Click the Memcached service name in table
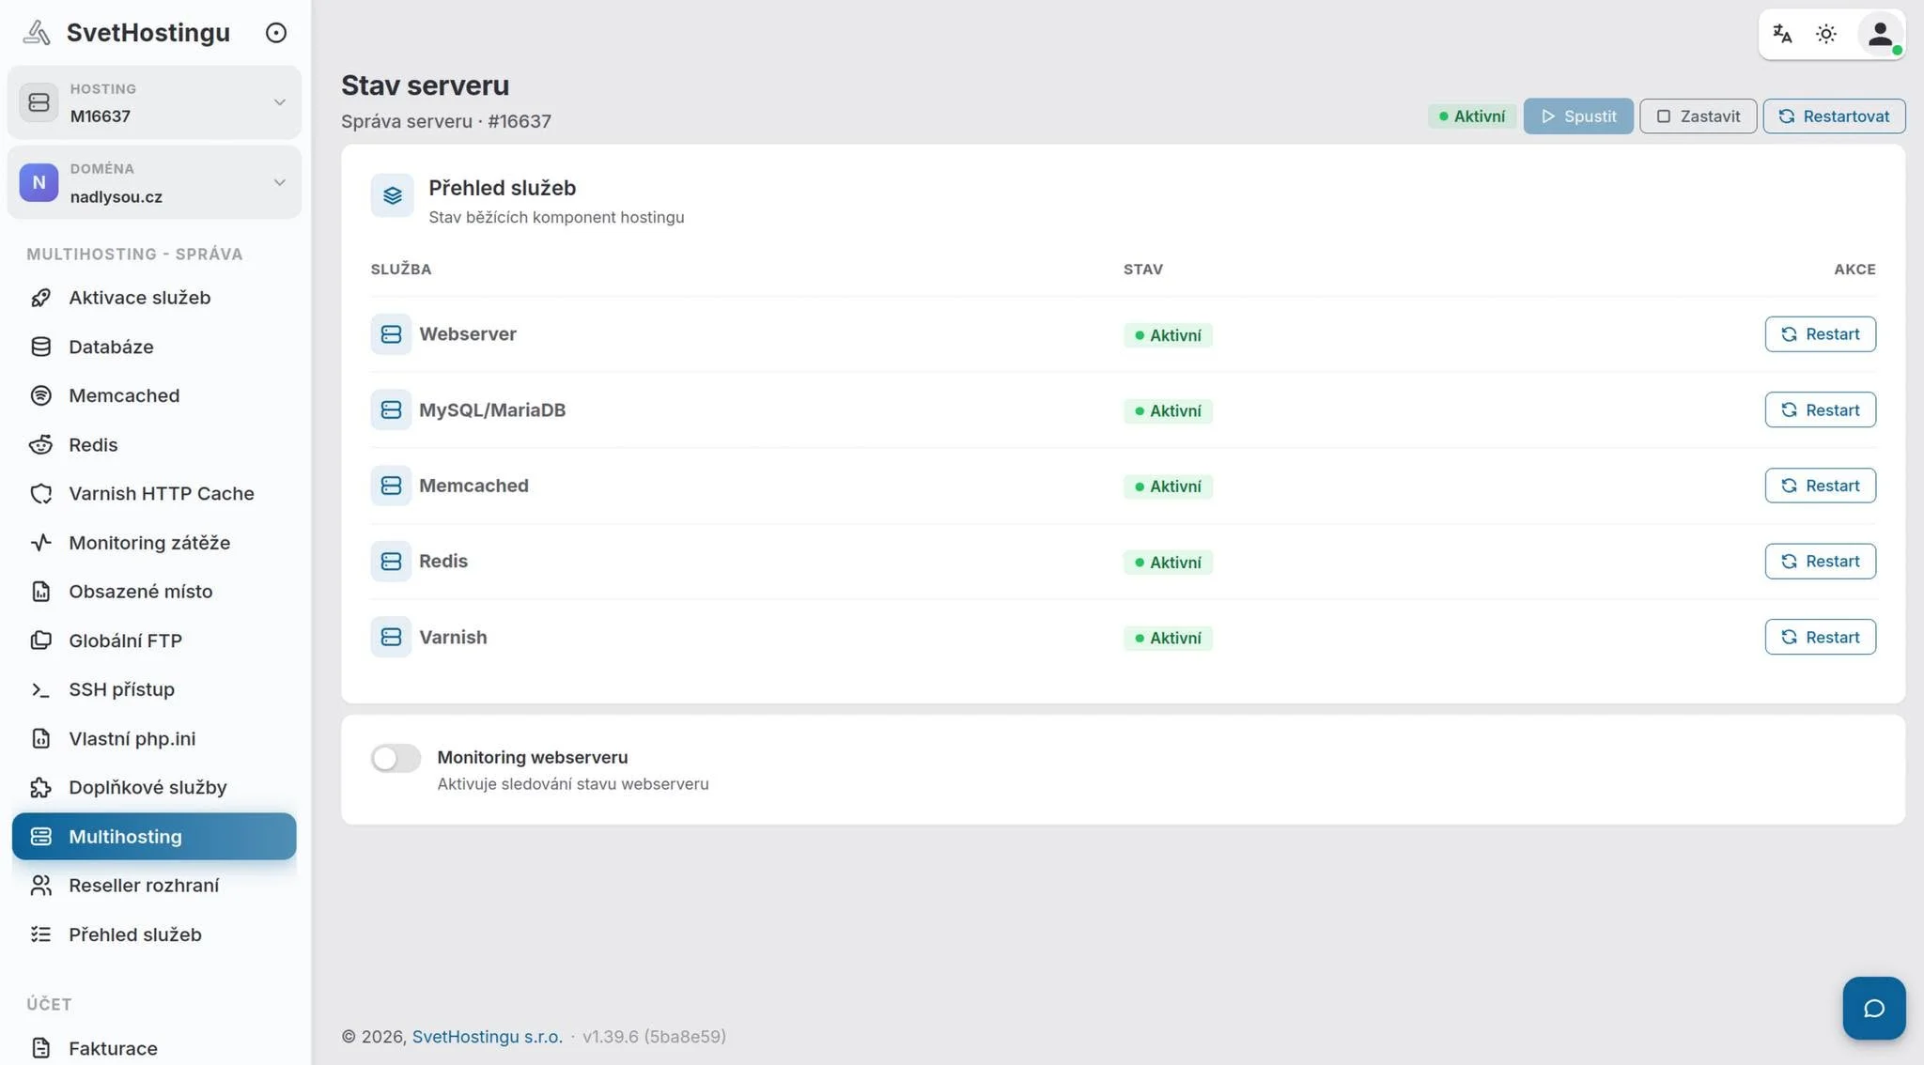1924x1065 pixels. click(473, 486)
